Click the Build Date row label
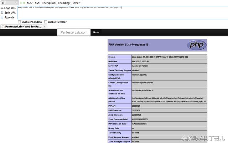Image resolution: width=228 pixels, height=143 pixels. click(113, 62)
